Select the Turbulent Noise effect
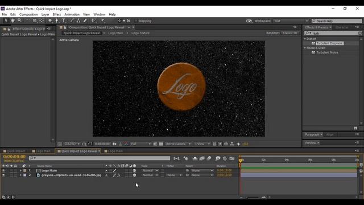364x205 pixels. pyautogui.click(x=328, y=52)
